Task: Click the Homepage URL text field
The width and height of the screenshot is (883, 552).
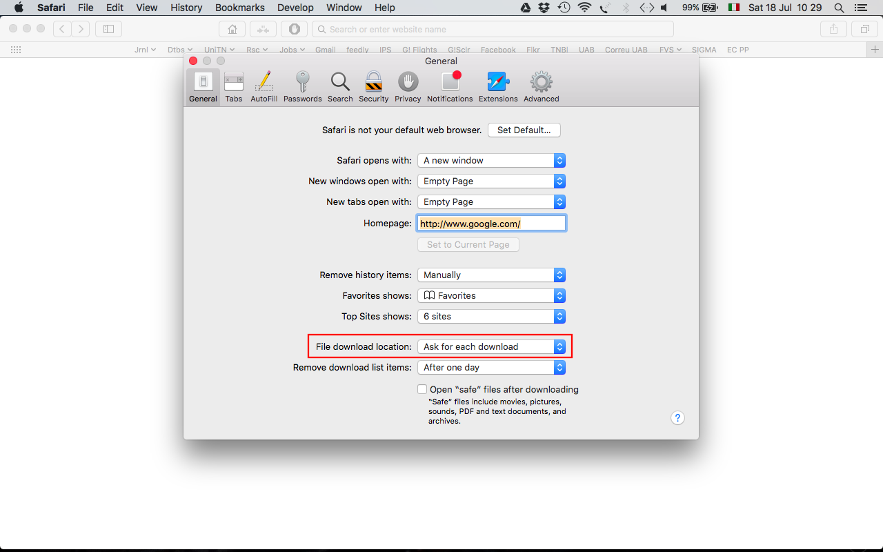Action: (492, 224)
